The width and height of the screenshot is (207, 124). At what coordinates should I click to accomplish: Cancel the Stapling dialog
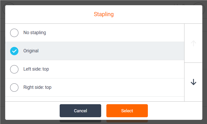80,111
